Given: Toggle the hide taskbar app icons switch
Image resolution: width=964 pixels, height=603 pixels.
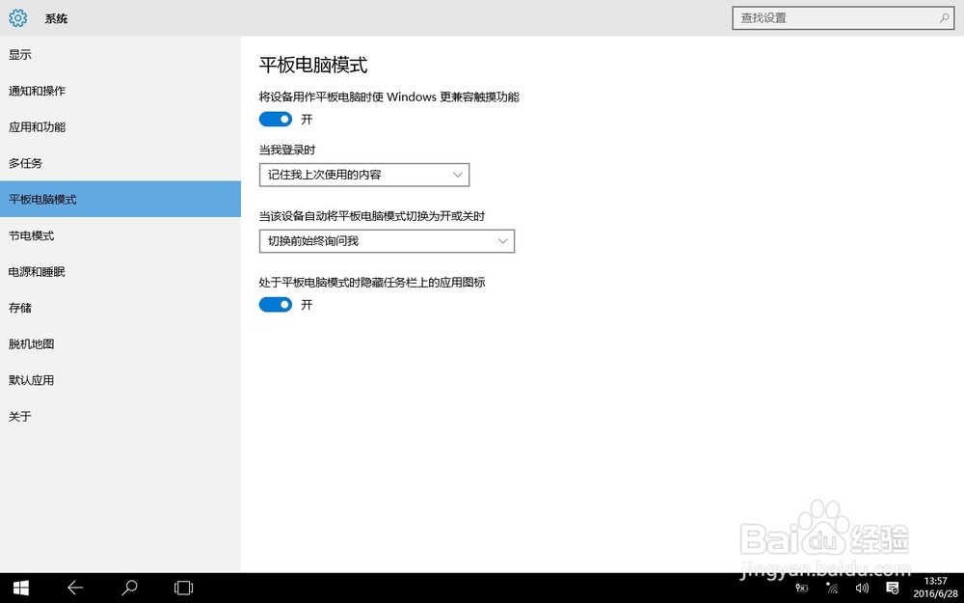Looking at the screenshot, I should click(276, 305).
